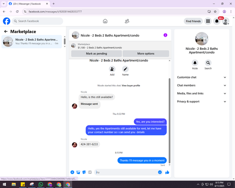The width and height of the screenshot is (235, 188).
Task: Show hidden system tray icons
Action: coord(198,184)
